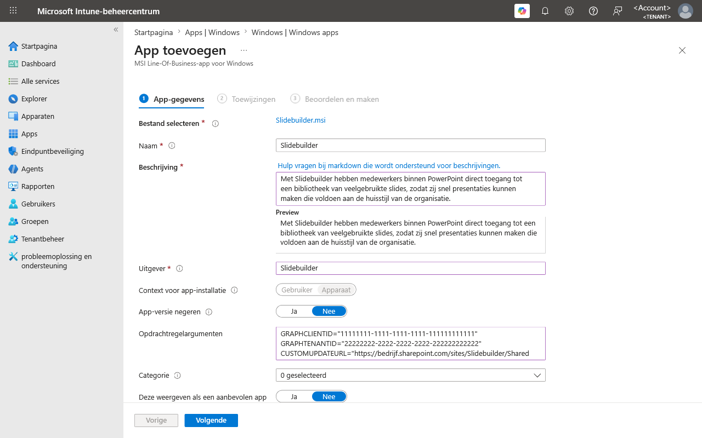Click the Opdrachtregelargumenten text box
702x438 pixels.
click(x=411, y=343)
